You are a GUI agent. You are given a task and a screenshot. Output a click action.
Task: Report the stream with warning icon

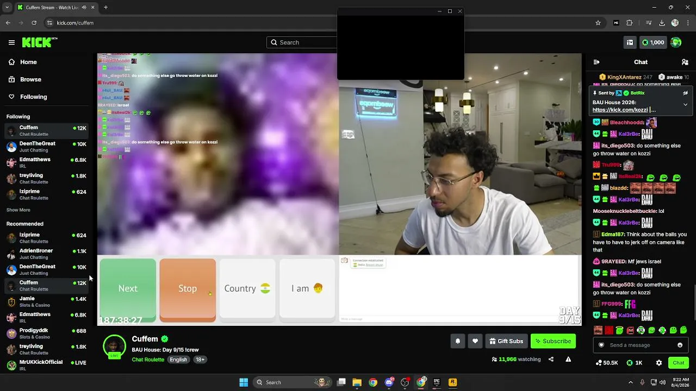coord(568,359)
